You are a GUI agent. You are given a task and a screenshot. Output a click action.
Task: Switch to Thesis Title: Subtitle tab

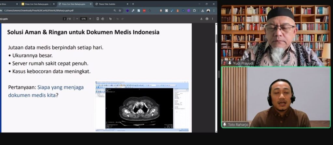tap(110, 4)
